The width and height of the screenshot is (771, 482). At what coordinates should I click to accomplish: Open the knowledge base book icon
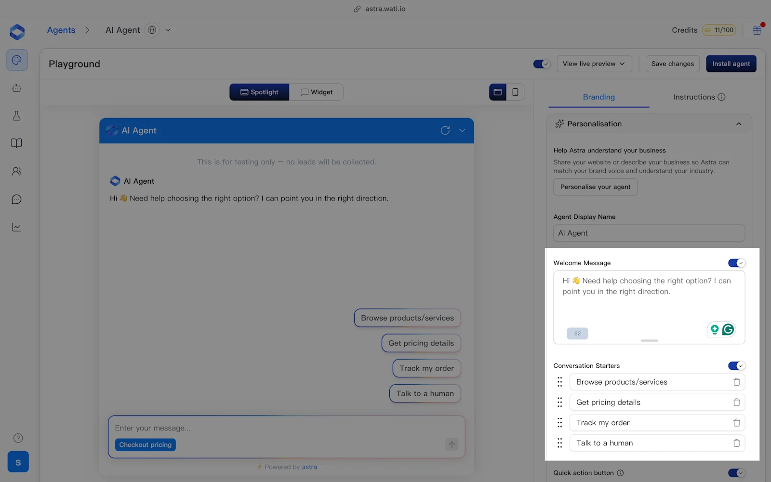click(x=16, y=143)
